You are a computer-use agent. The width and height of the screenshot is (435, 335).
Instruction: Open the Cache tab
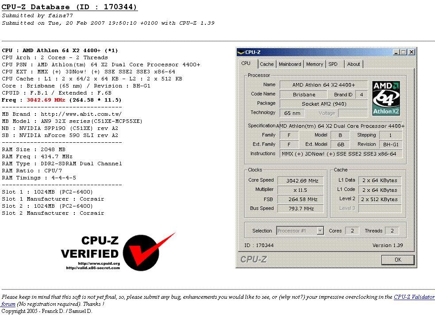266,64
